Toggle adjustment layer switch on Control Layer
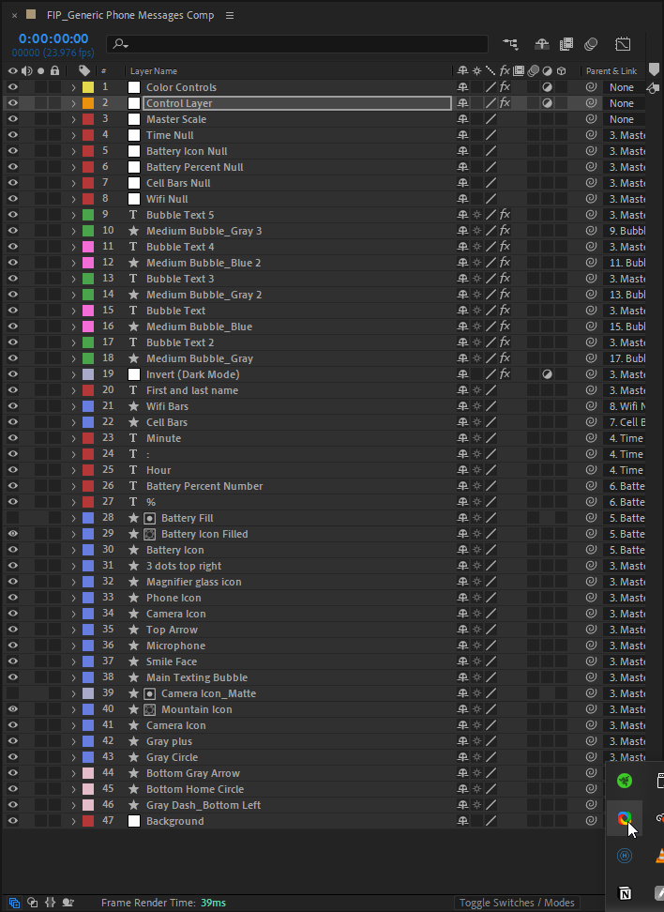 click(x=547, y=103)
